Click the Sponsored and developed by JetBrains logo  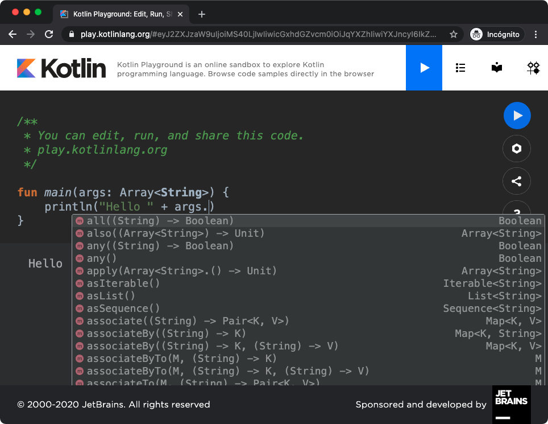[x=511, y=404]
